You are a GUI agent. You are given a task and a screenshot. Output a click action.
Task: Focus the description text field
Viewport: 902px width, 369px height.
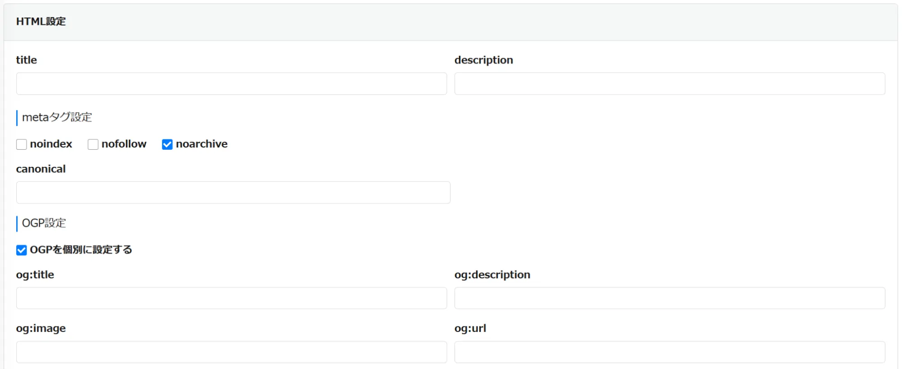point(669,84)
